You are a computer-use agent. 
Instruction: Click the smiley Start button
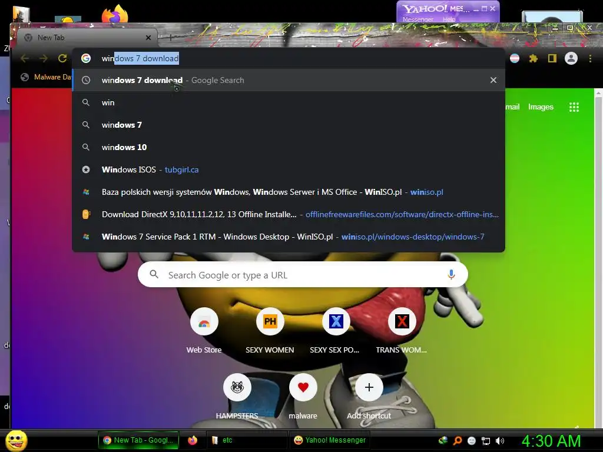tap(16, 440)
